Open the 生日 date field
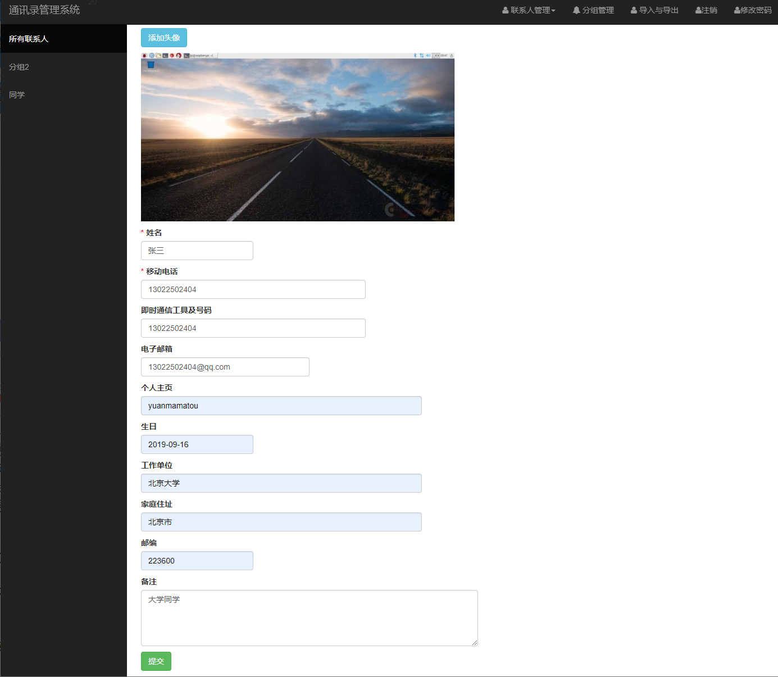This screenshot has height=677, width=778. pyautogui.click(x=197, y=444)
